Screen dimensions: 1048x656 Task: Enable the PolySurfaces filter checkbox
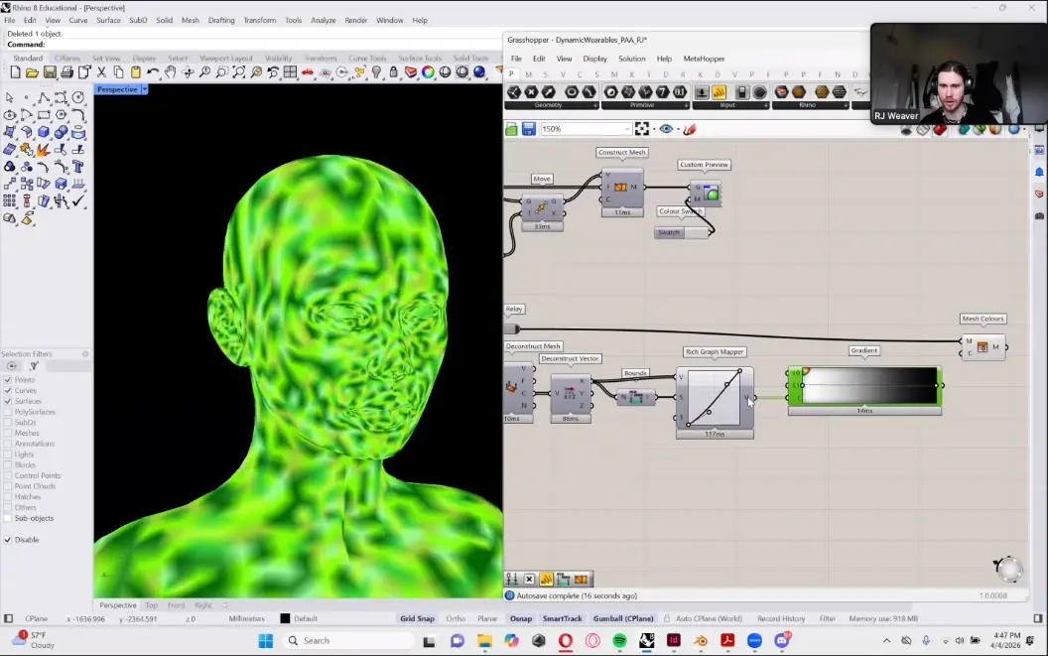(x=8, y=412)
